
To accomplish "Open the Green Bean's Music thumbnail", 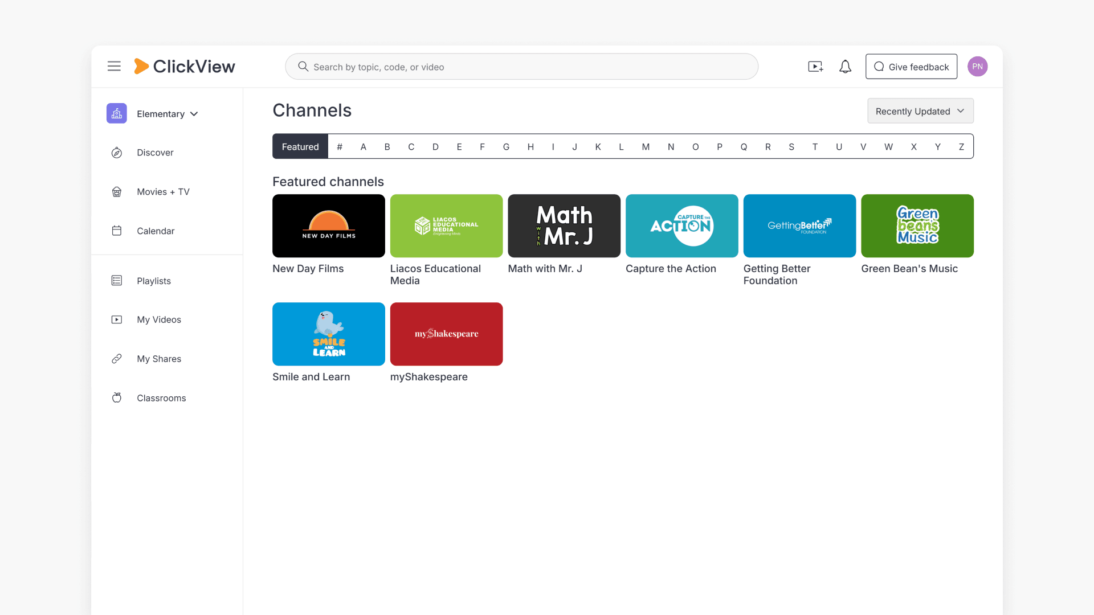I will point(917,225).
